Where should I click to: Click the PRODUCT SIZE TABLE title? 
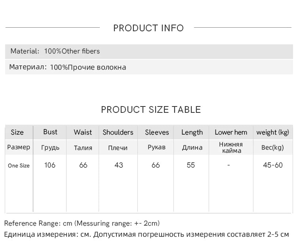pyautogui.click(x=151, y=110)
